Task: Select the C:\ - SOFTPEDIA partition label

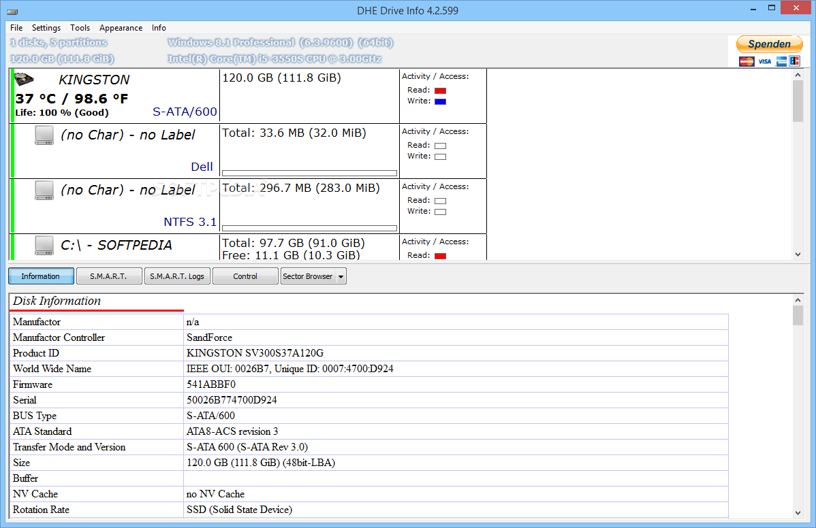Action: (x=116, y=246)
